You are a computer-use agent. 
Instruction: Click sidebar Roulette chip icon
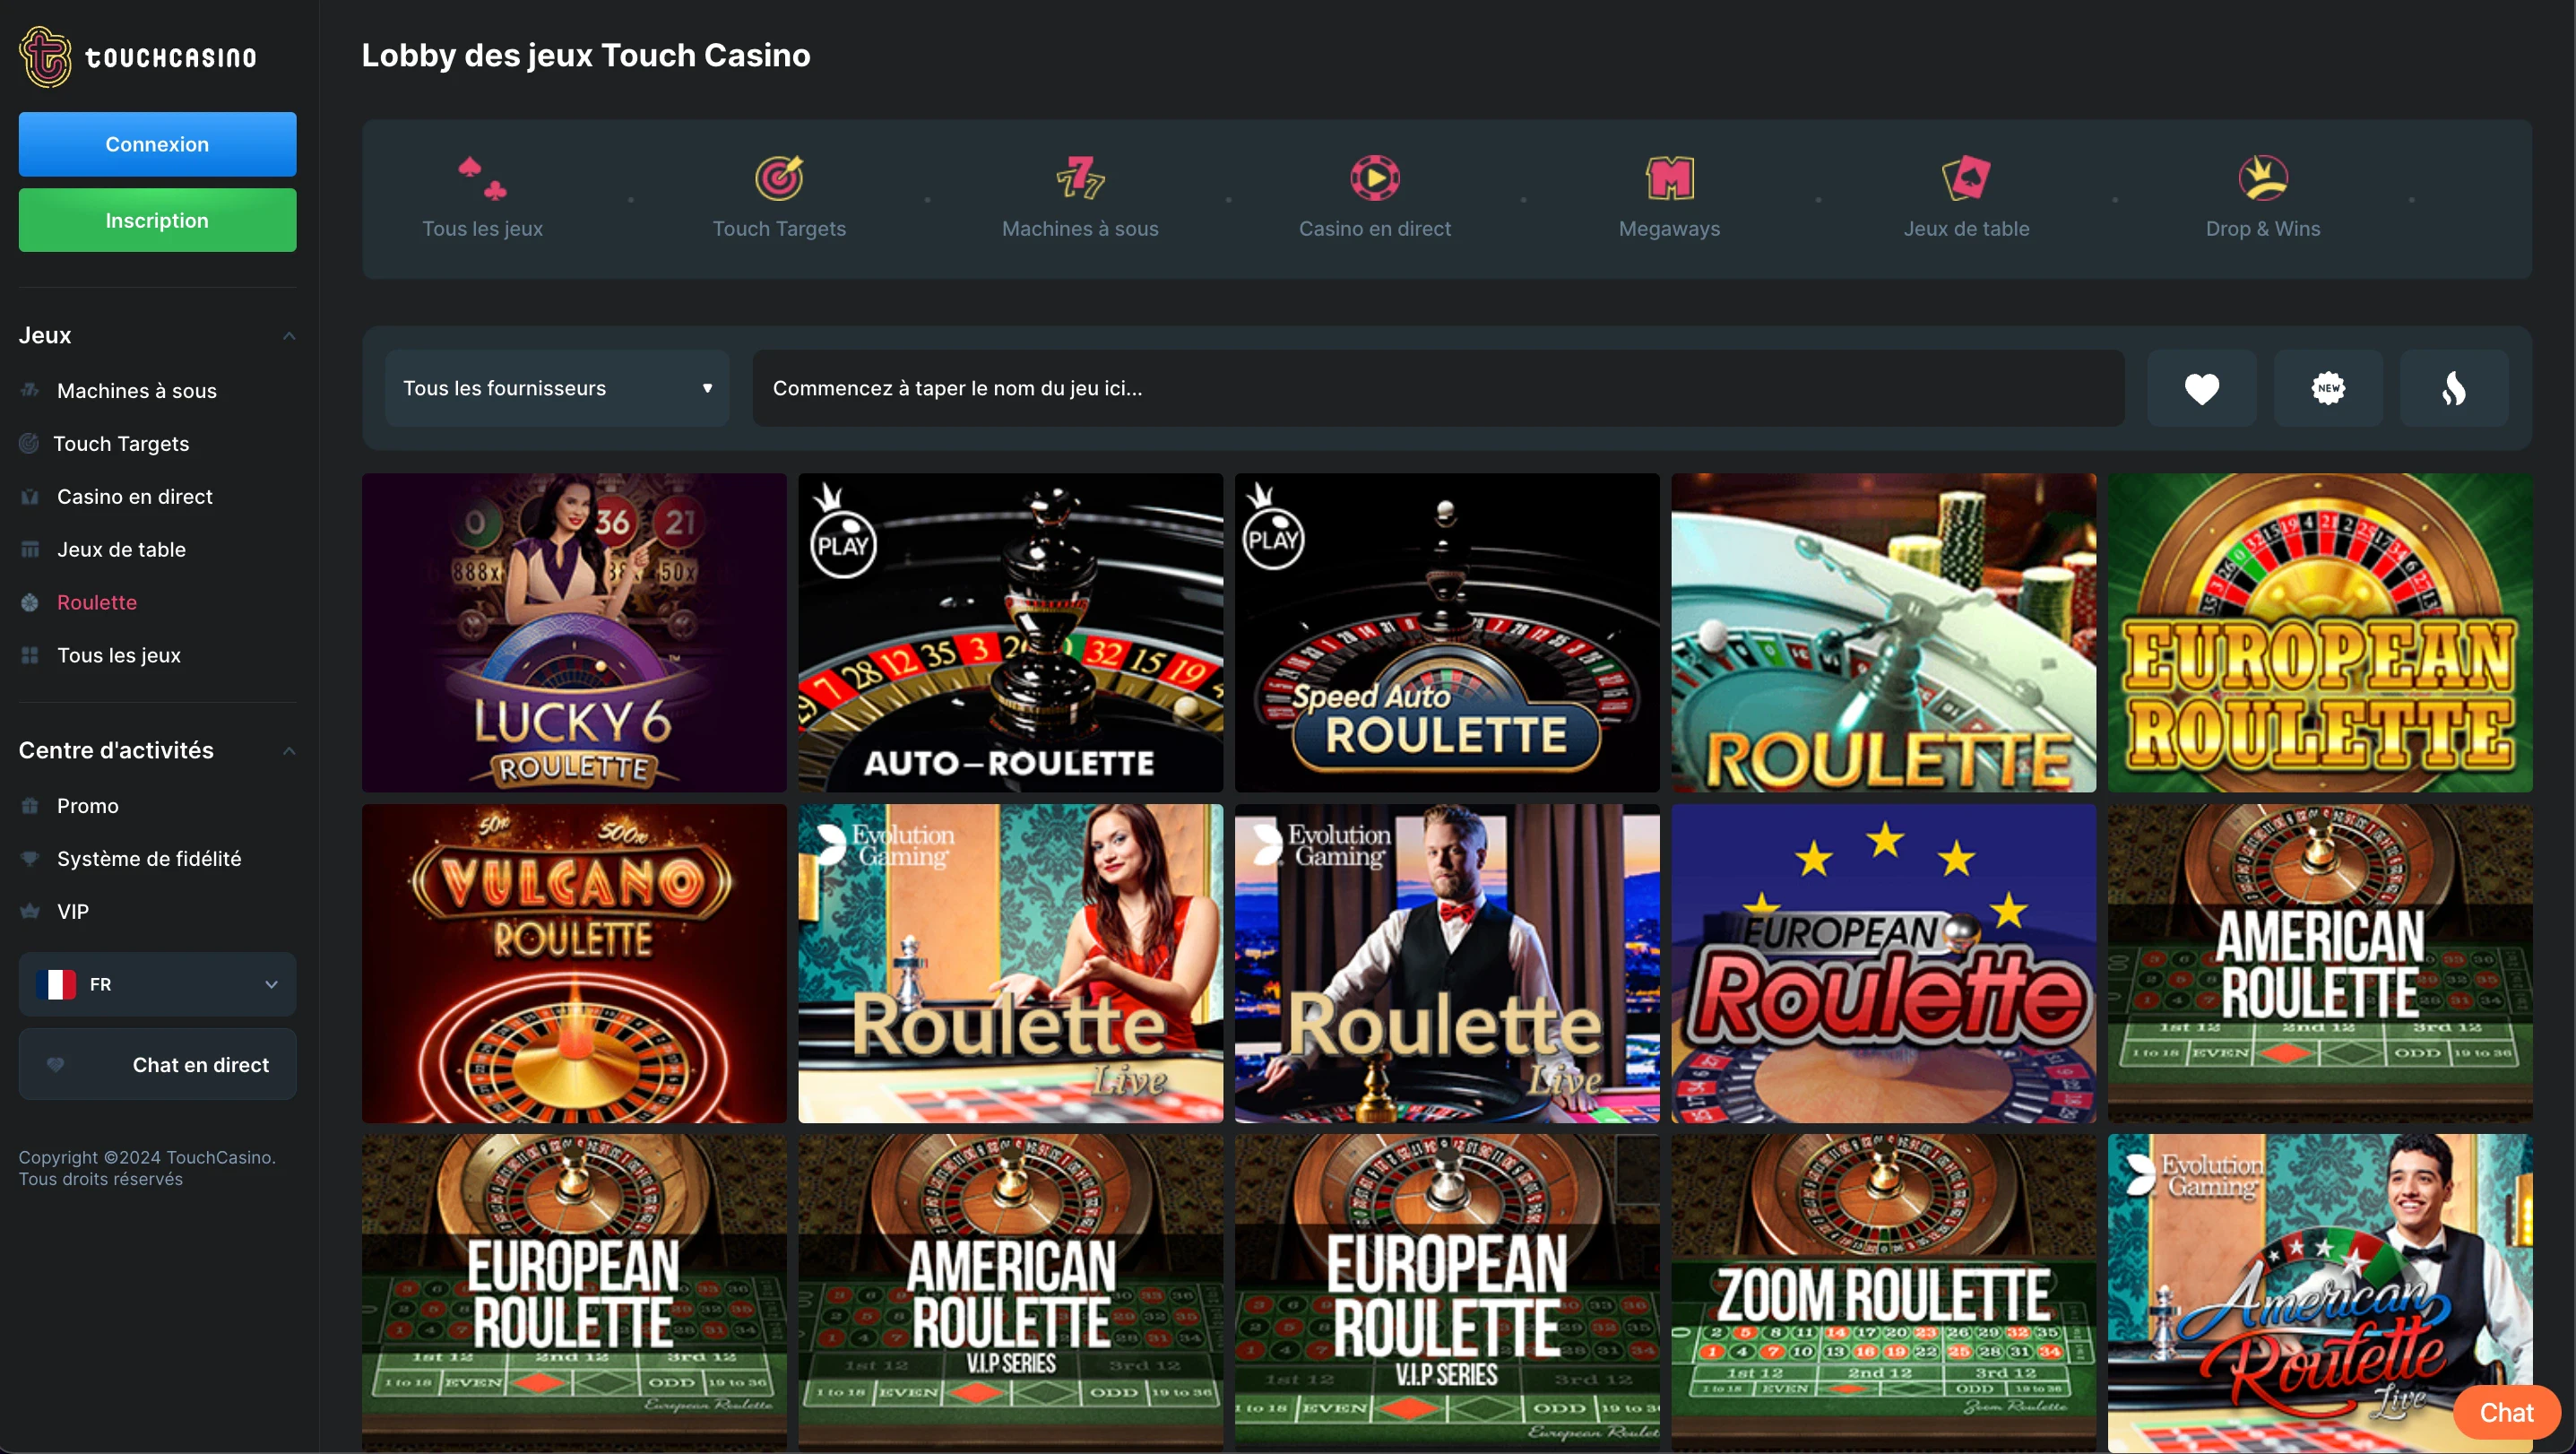coord(30,602)
